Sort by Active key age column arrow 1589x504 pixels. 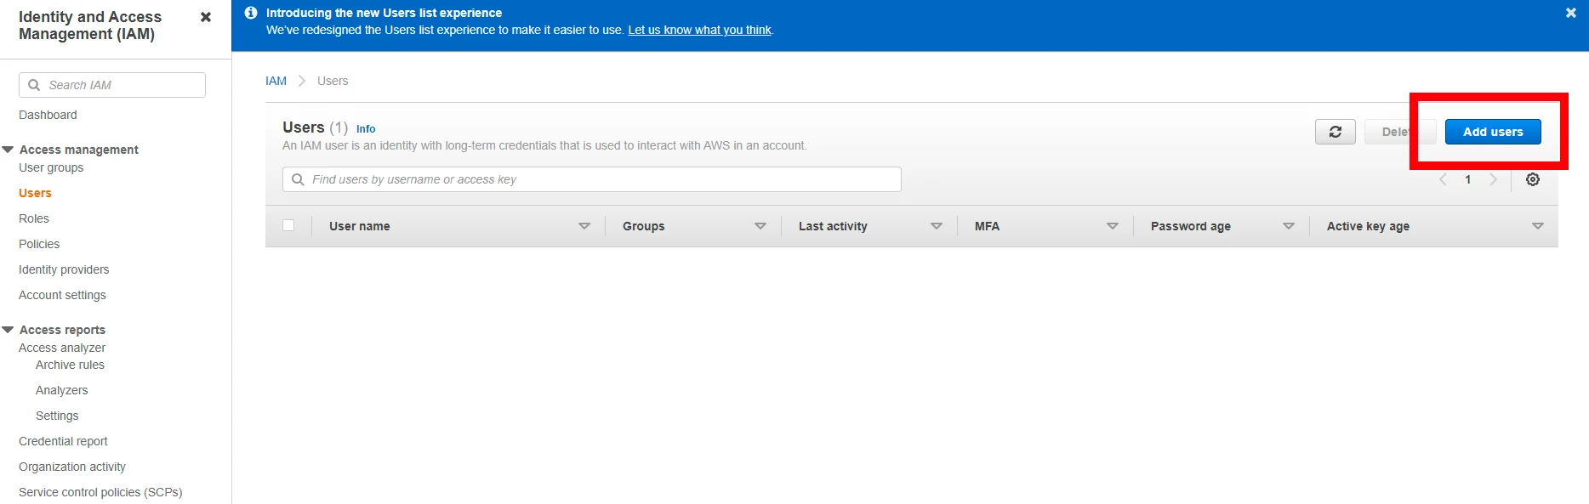click(1538, 226)
